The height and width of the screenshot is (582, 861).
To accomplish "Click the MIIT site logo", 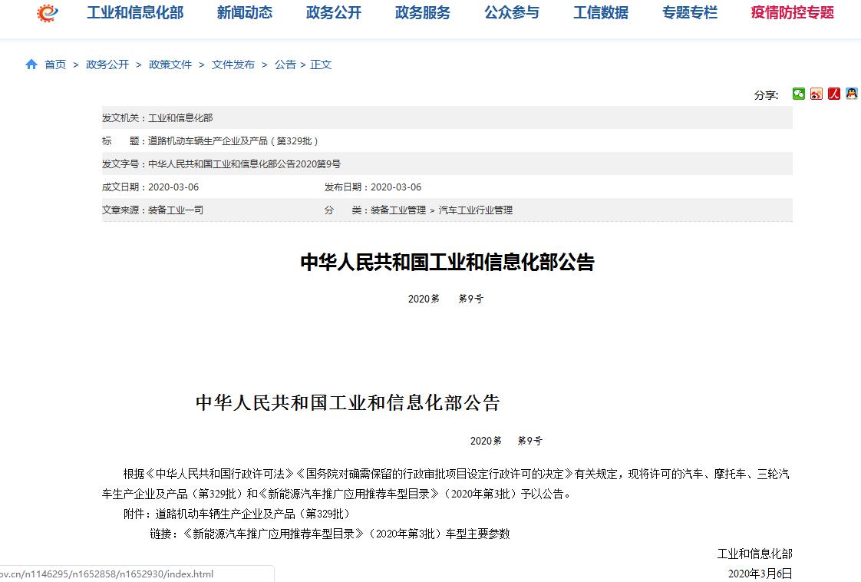I will 48,13.
